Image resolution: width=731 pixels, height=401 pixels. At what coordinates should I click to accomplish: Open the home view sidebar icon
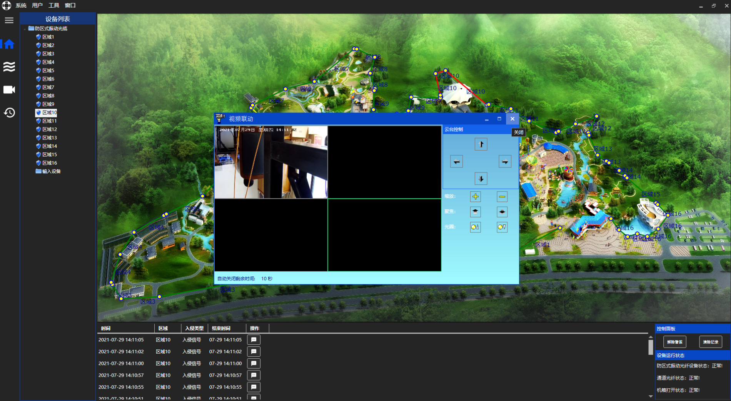[9, 44]
